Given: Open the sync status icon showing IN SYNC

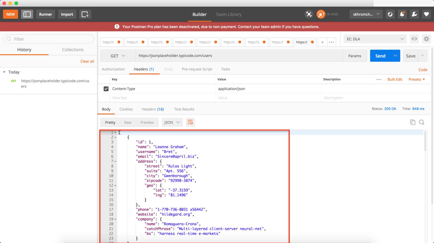Looking at the screenshot, I should (321, 14).
